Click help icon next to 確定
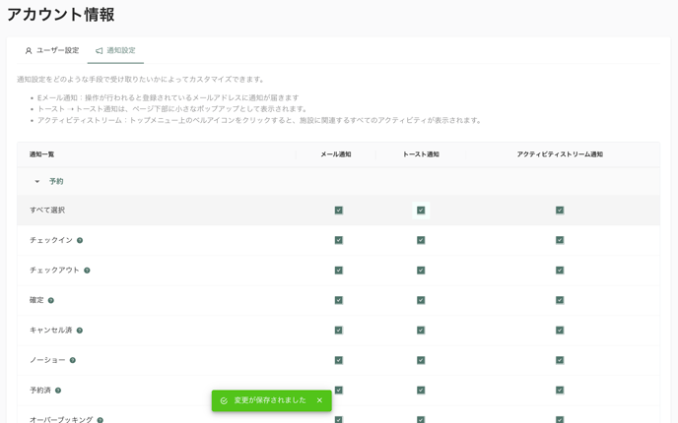Viewport: 678px width, 423px height. click(51, 300)
